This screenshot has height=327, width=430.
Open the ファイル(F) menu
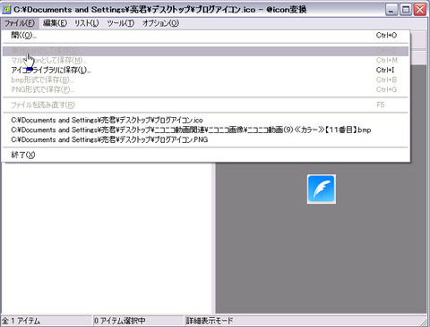[x=20, y=23]
